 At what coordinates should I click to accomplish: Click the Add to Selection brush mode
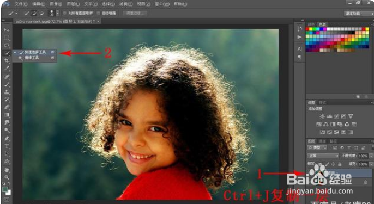coord(34,14)
